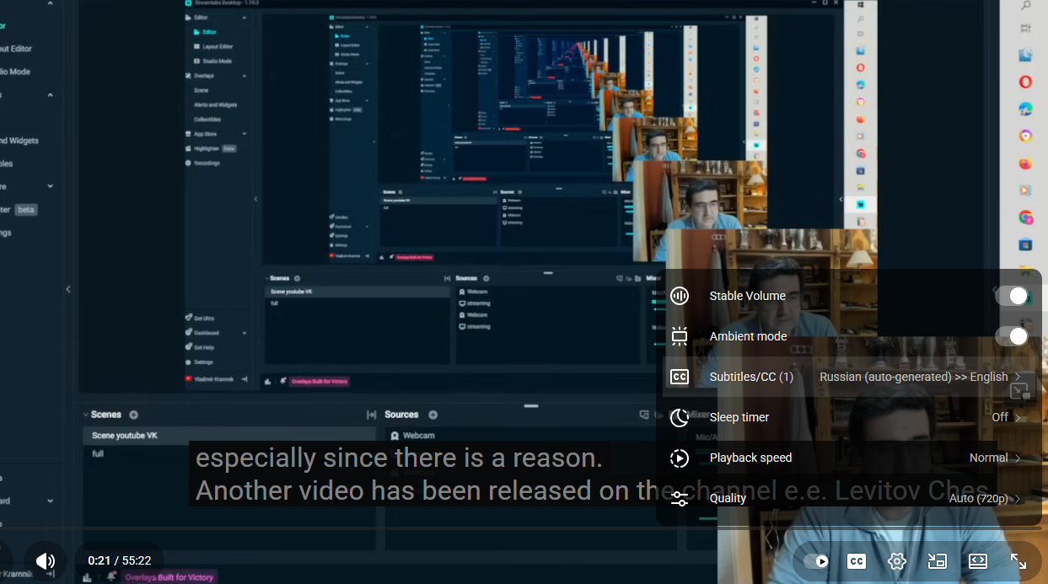Open the Subtitles/CC options row
Screen dimensions: 1048x584
(849, 377)
